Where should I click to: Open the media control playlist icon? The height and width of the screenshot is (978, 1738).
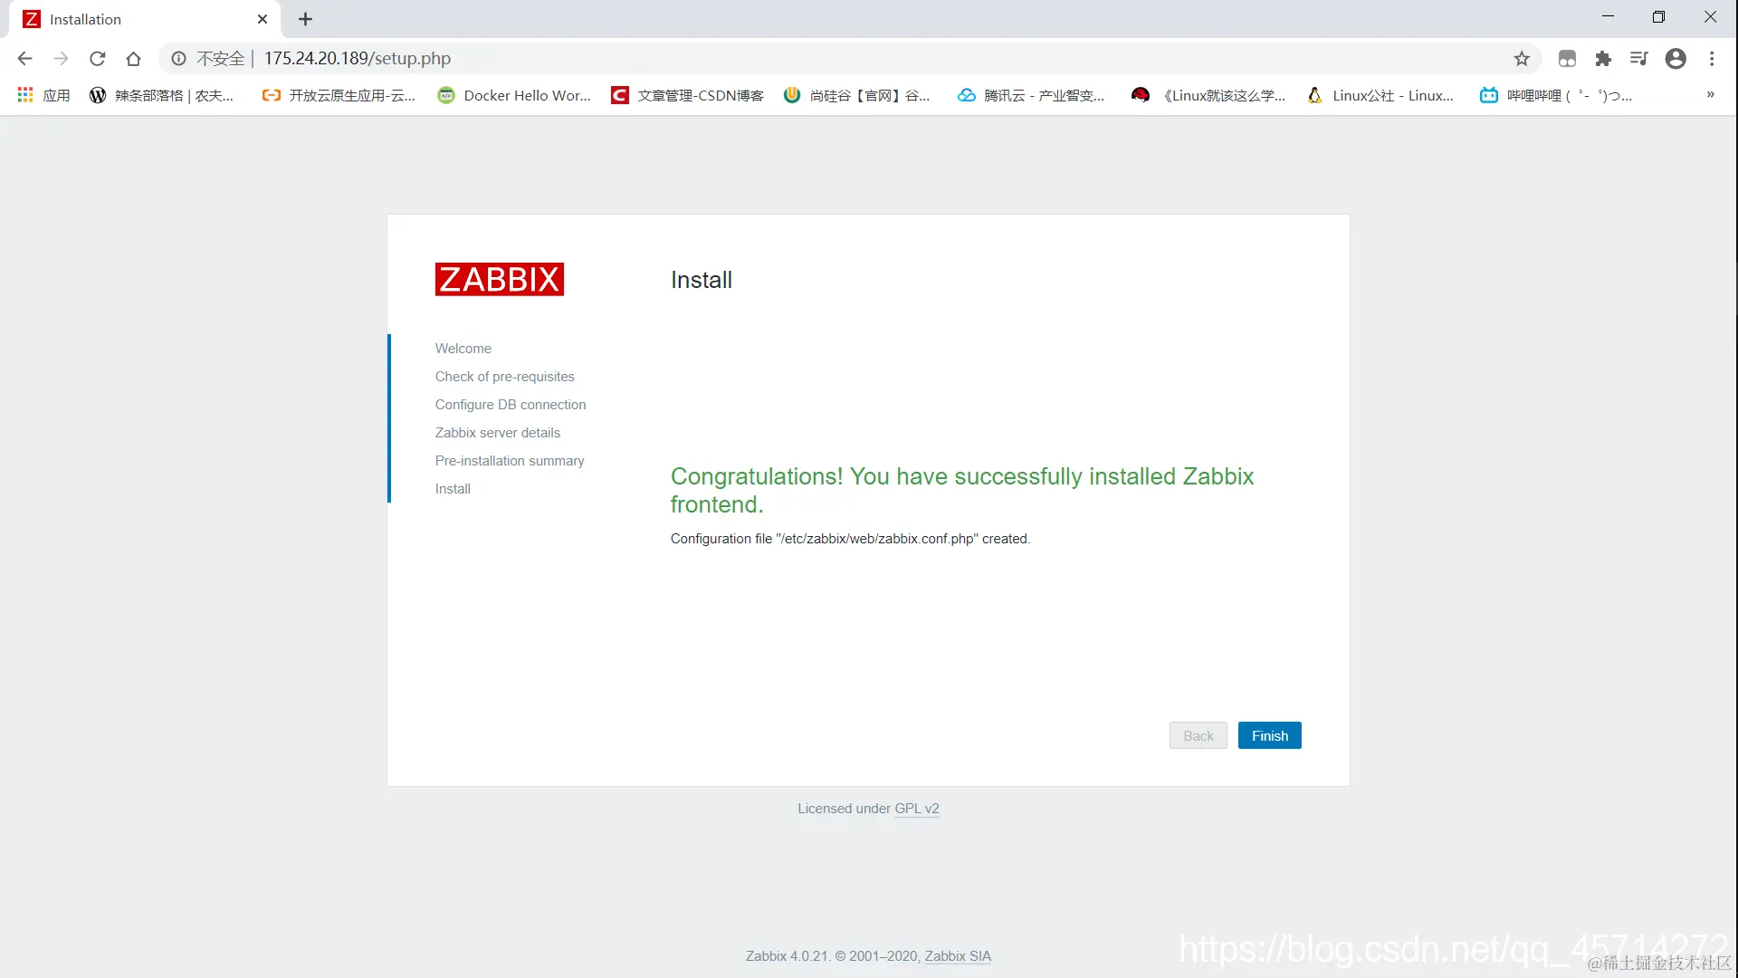(x=1638, y=59)
